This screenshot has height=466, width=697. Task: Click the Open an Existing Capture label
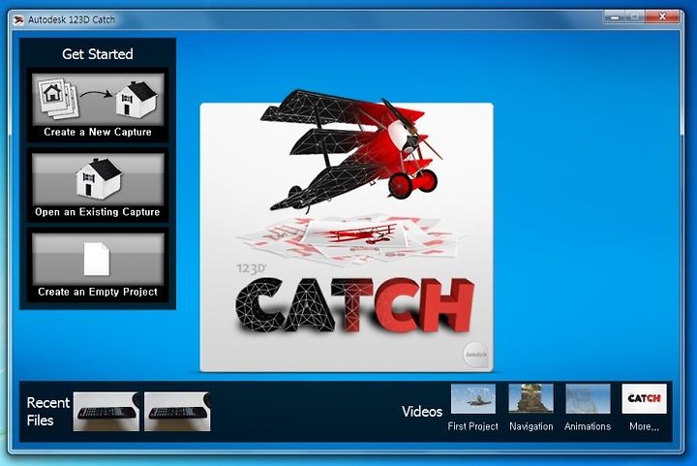click(98, 212)
